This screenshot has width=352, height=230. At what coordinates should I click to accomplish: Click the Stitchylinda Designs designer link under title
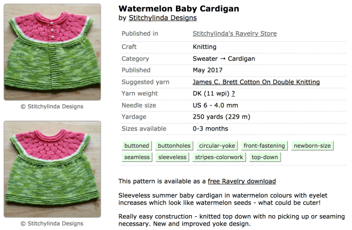point(162,18)
